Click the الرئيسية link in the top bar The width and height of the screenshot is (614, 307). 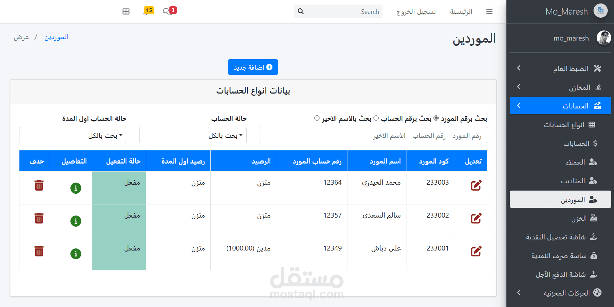[461, 12]
